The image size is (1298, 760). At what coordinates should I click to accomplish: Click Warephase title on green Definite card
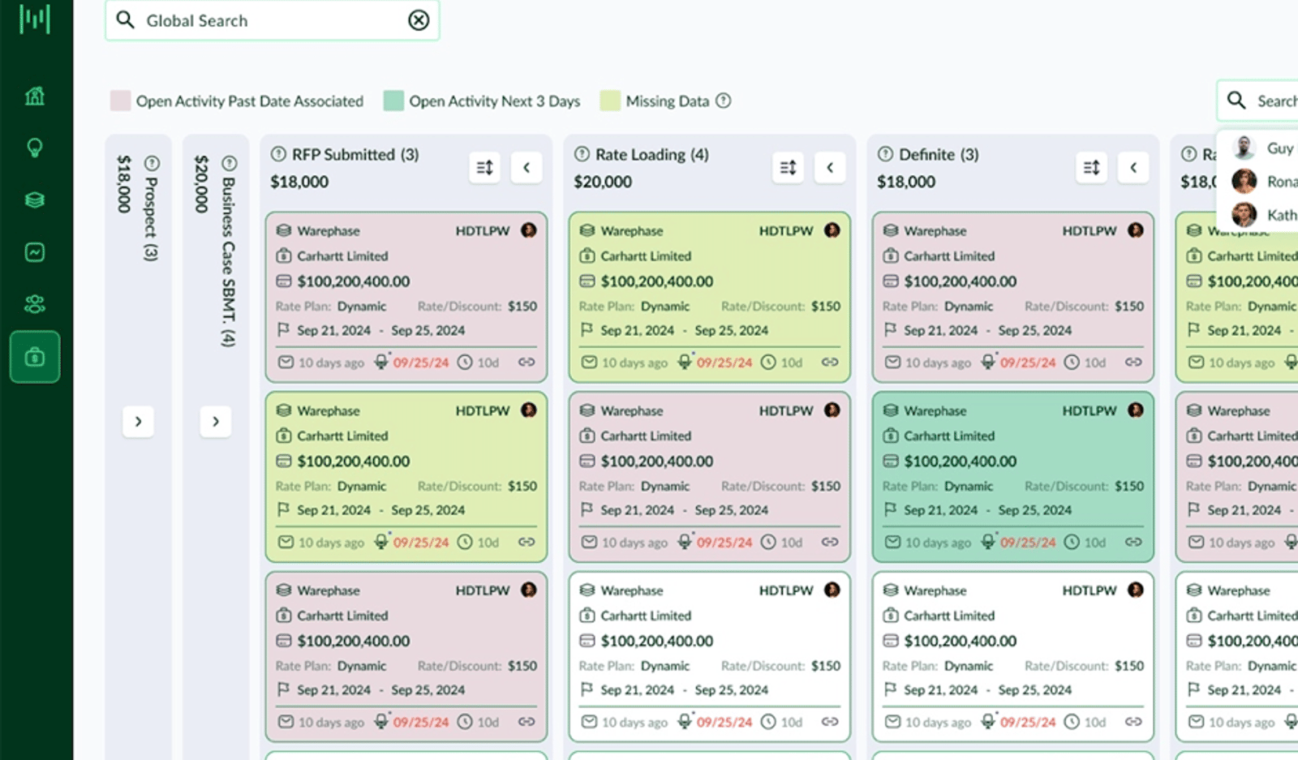point(935,410)
